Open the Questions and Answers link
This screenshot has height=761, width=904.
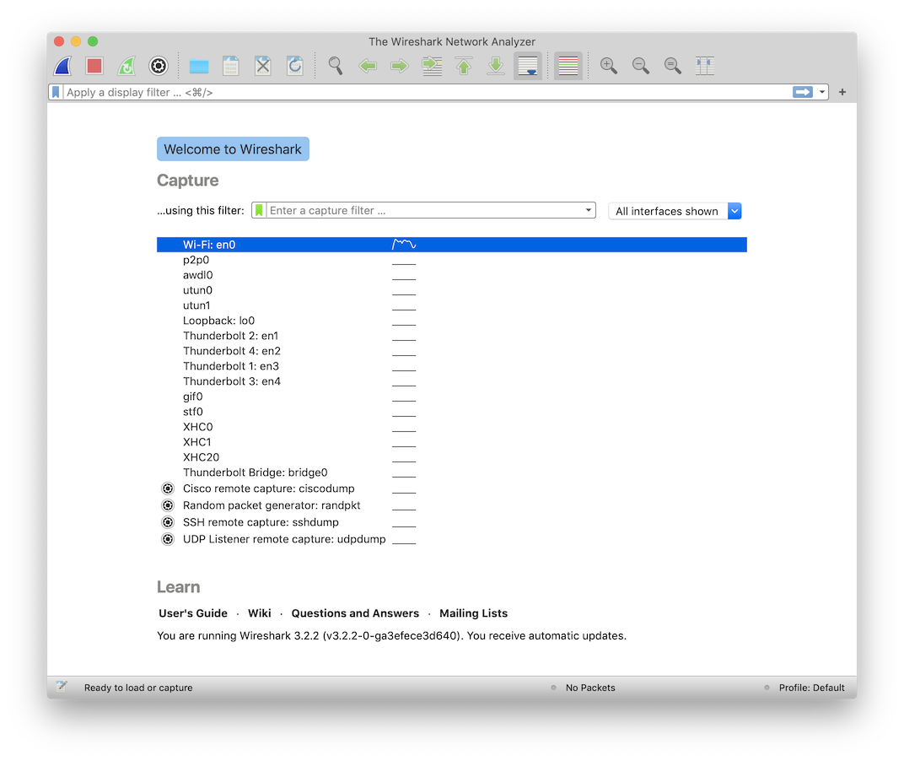coord(355,613)
